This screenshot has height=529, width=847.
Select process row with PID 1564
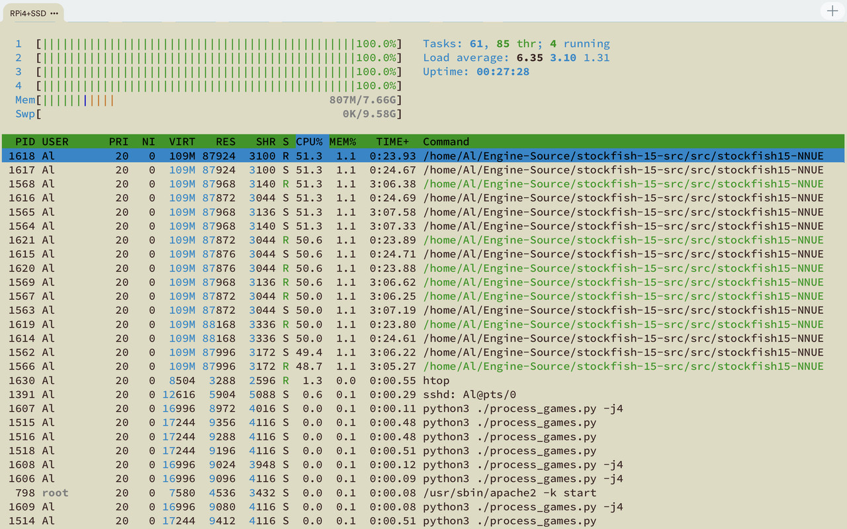[423, 226]
